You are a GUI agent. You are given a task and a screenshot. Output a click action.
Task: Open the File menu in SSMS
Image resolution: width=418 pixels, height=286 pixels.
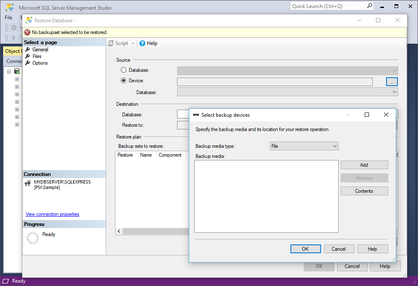click(8, 18)
